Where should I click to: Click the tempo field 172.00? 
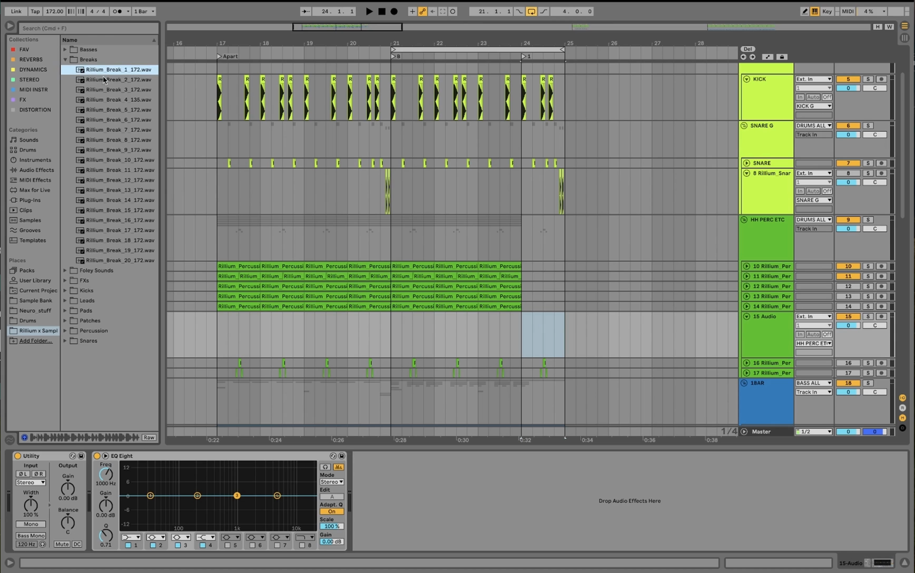coord(54,11)
